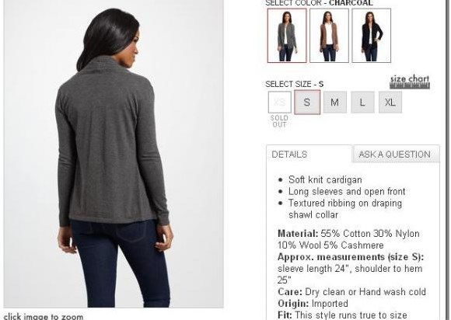Screen dimensions: 451x320
Task: Click the SELECT COLOR - CHARCOAL heading
Action: pyautogui.click(x=319, y=3)
